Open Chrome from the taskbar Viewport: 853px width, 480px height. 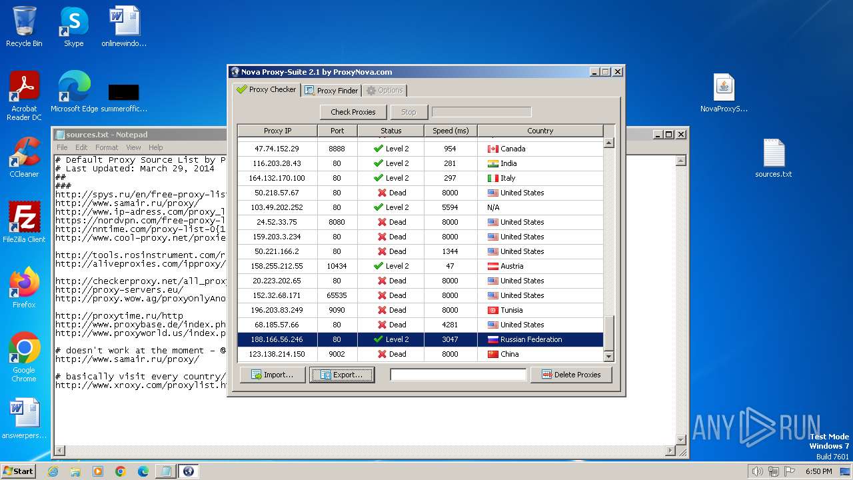point(121,471)
